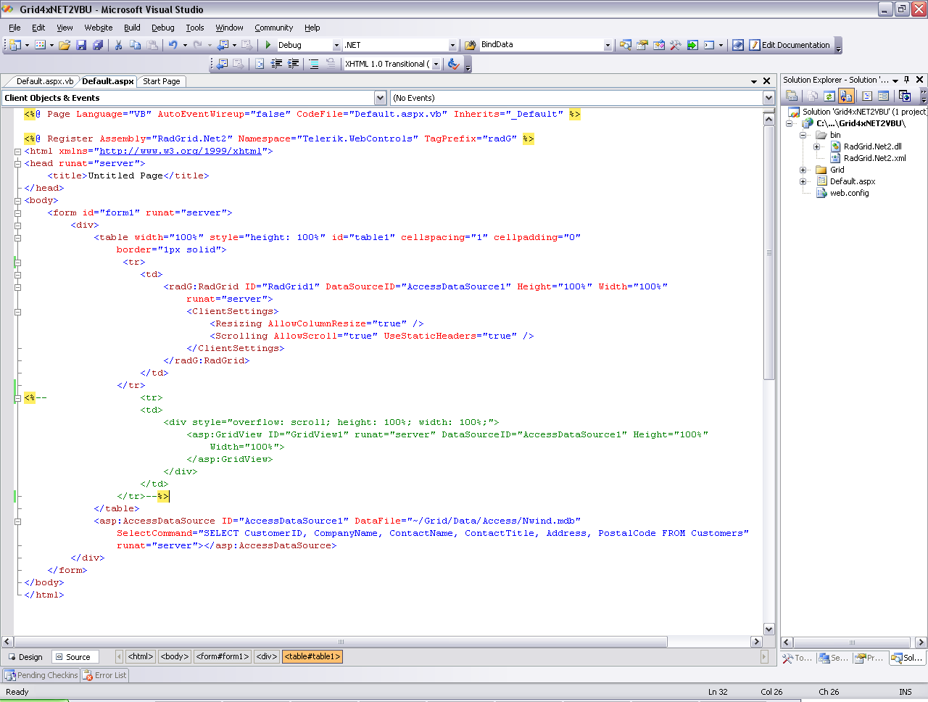The height and width of the screenshot is (702, 928).
Task: Switch to the Default.aspx.vb tab
Action: pyautogui.click(x=44, y=81)
